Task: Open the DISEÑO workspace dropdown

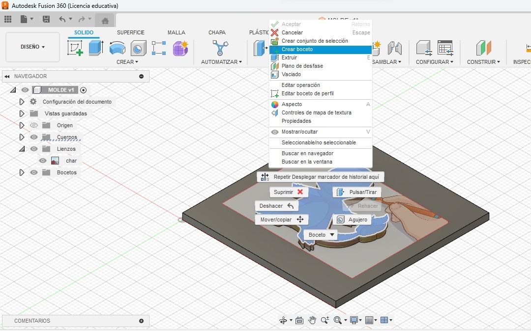Action: (33, 47)
